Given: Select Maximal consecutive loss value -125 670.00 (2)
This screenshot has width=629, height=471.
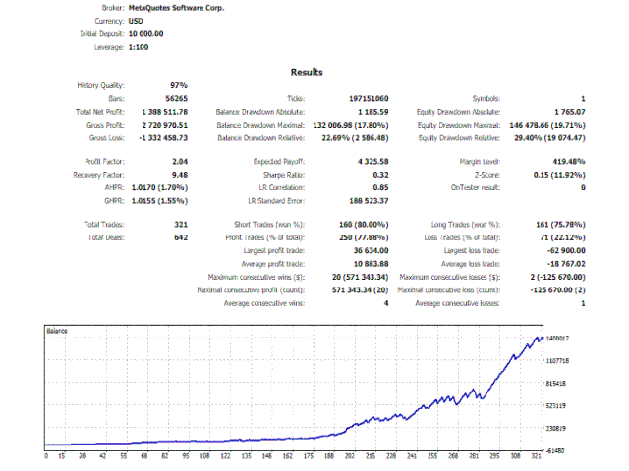Looking at the screenshot, I should tap(557, 290).
